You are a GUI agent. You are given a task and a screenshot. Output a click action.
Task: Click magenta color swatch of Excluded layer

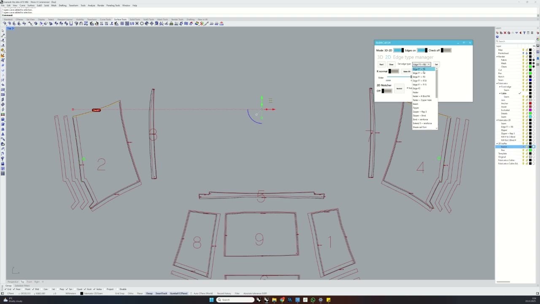click(x=530, y=110)
